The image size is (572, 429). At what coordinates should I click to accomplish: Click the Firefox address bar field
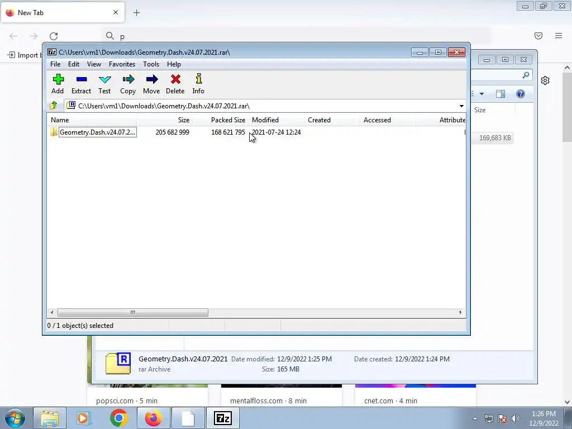click(x=295, y=36)
